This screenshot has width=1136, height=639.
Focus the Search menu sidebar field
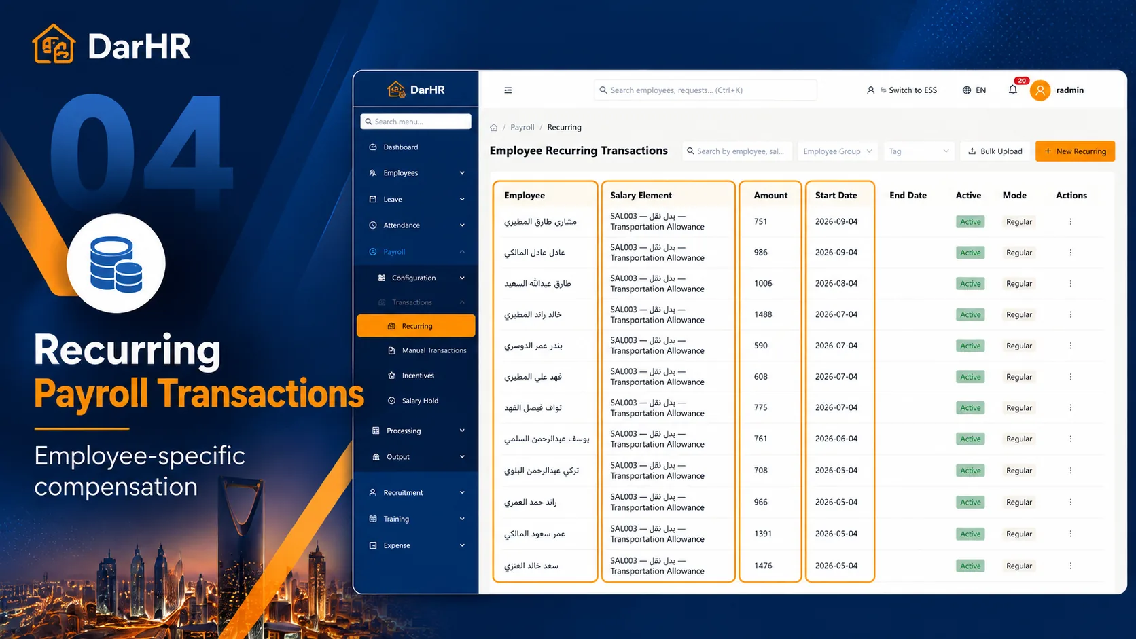point(416,122)
